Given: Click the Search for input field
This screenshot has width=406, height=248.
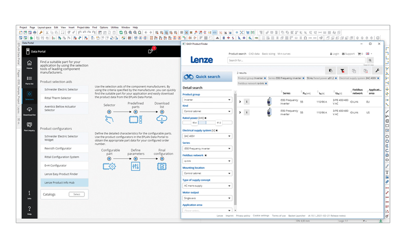Looking at the screenshot, I should coord(297,60).
